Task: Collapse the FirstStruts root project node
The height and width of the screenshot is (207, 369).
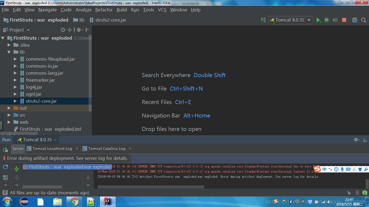Action: coord(3,38)
